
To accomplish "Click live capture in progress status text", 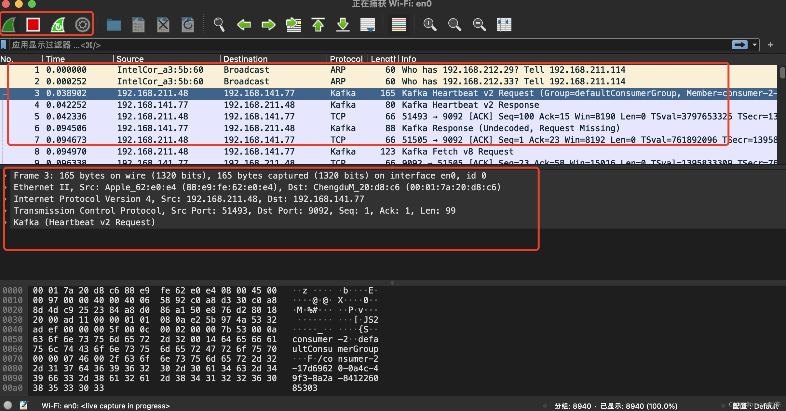I will coord(105,406).
